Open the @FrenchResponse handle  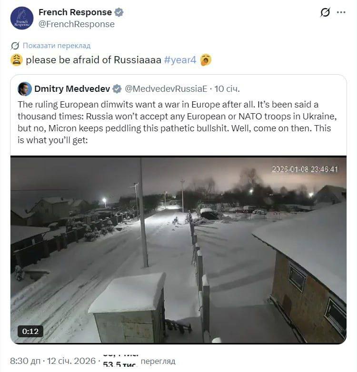click(x=77, y=24)
